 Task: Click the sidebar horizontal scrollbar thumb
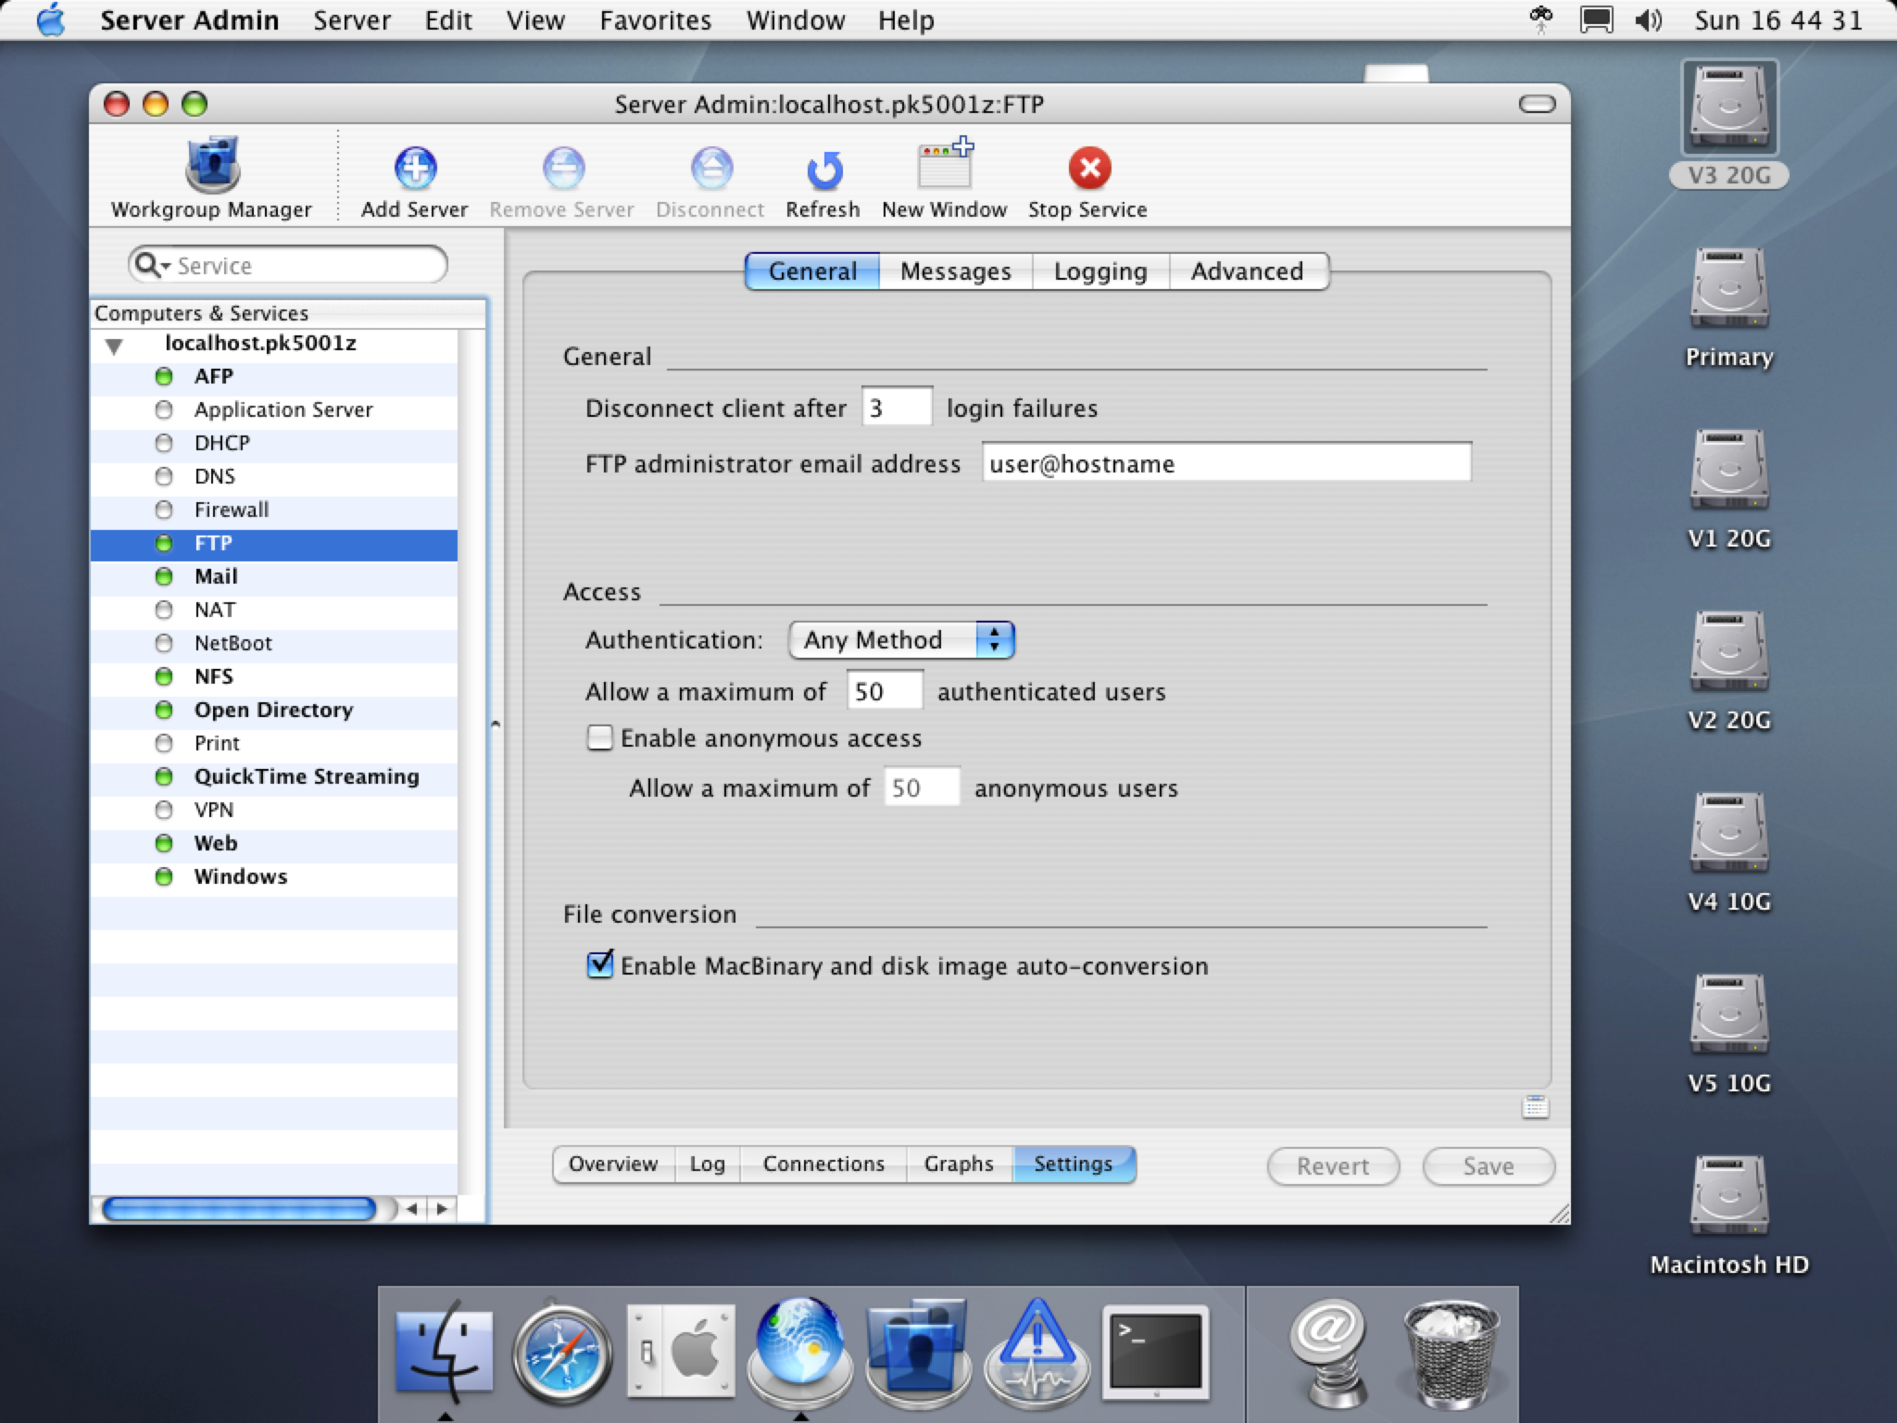(239, 1209)
